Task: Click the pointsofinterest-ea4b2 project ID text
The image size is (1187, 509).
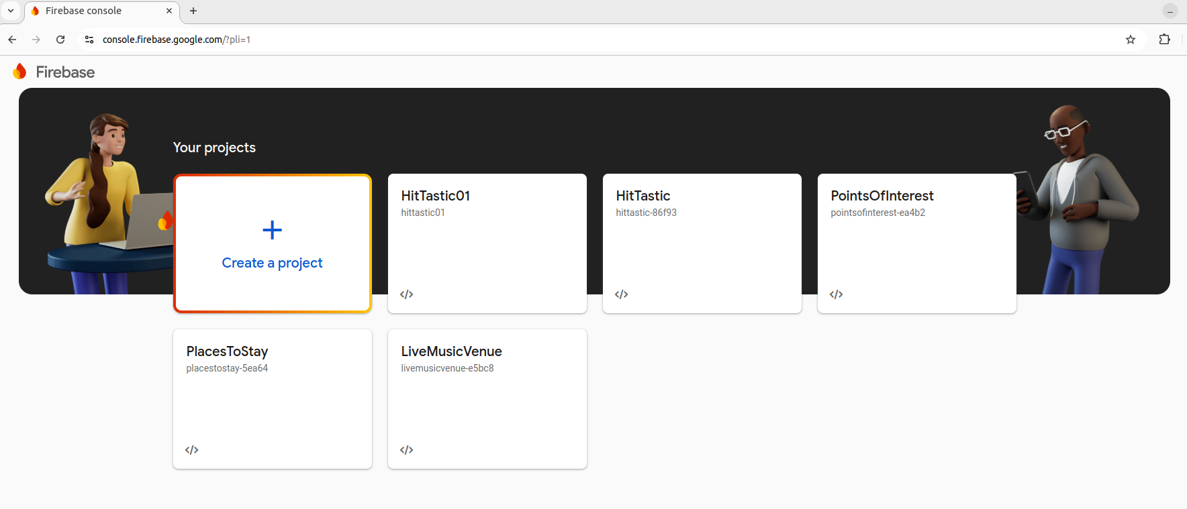Action: click(877, 213)
